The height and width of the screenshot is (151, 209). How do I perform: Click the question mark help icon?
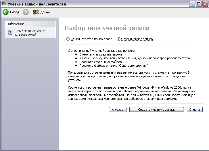10,33
